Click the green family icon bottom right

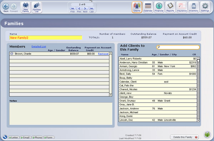pyautogui.click(x=207, y=135)
